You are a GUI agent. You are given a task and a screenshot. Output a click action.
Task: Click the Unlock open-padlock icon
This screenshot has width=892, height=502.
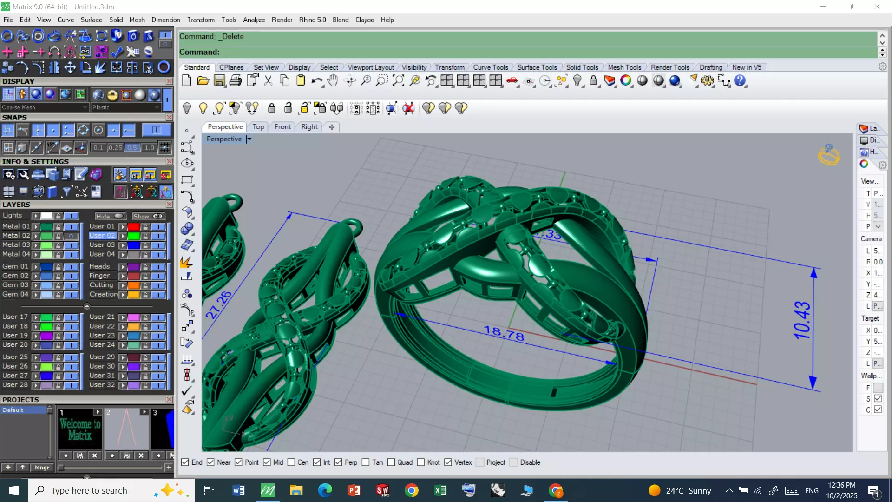pos(288,108)
